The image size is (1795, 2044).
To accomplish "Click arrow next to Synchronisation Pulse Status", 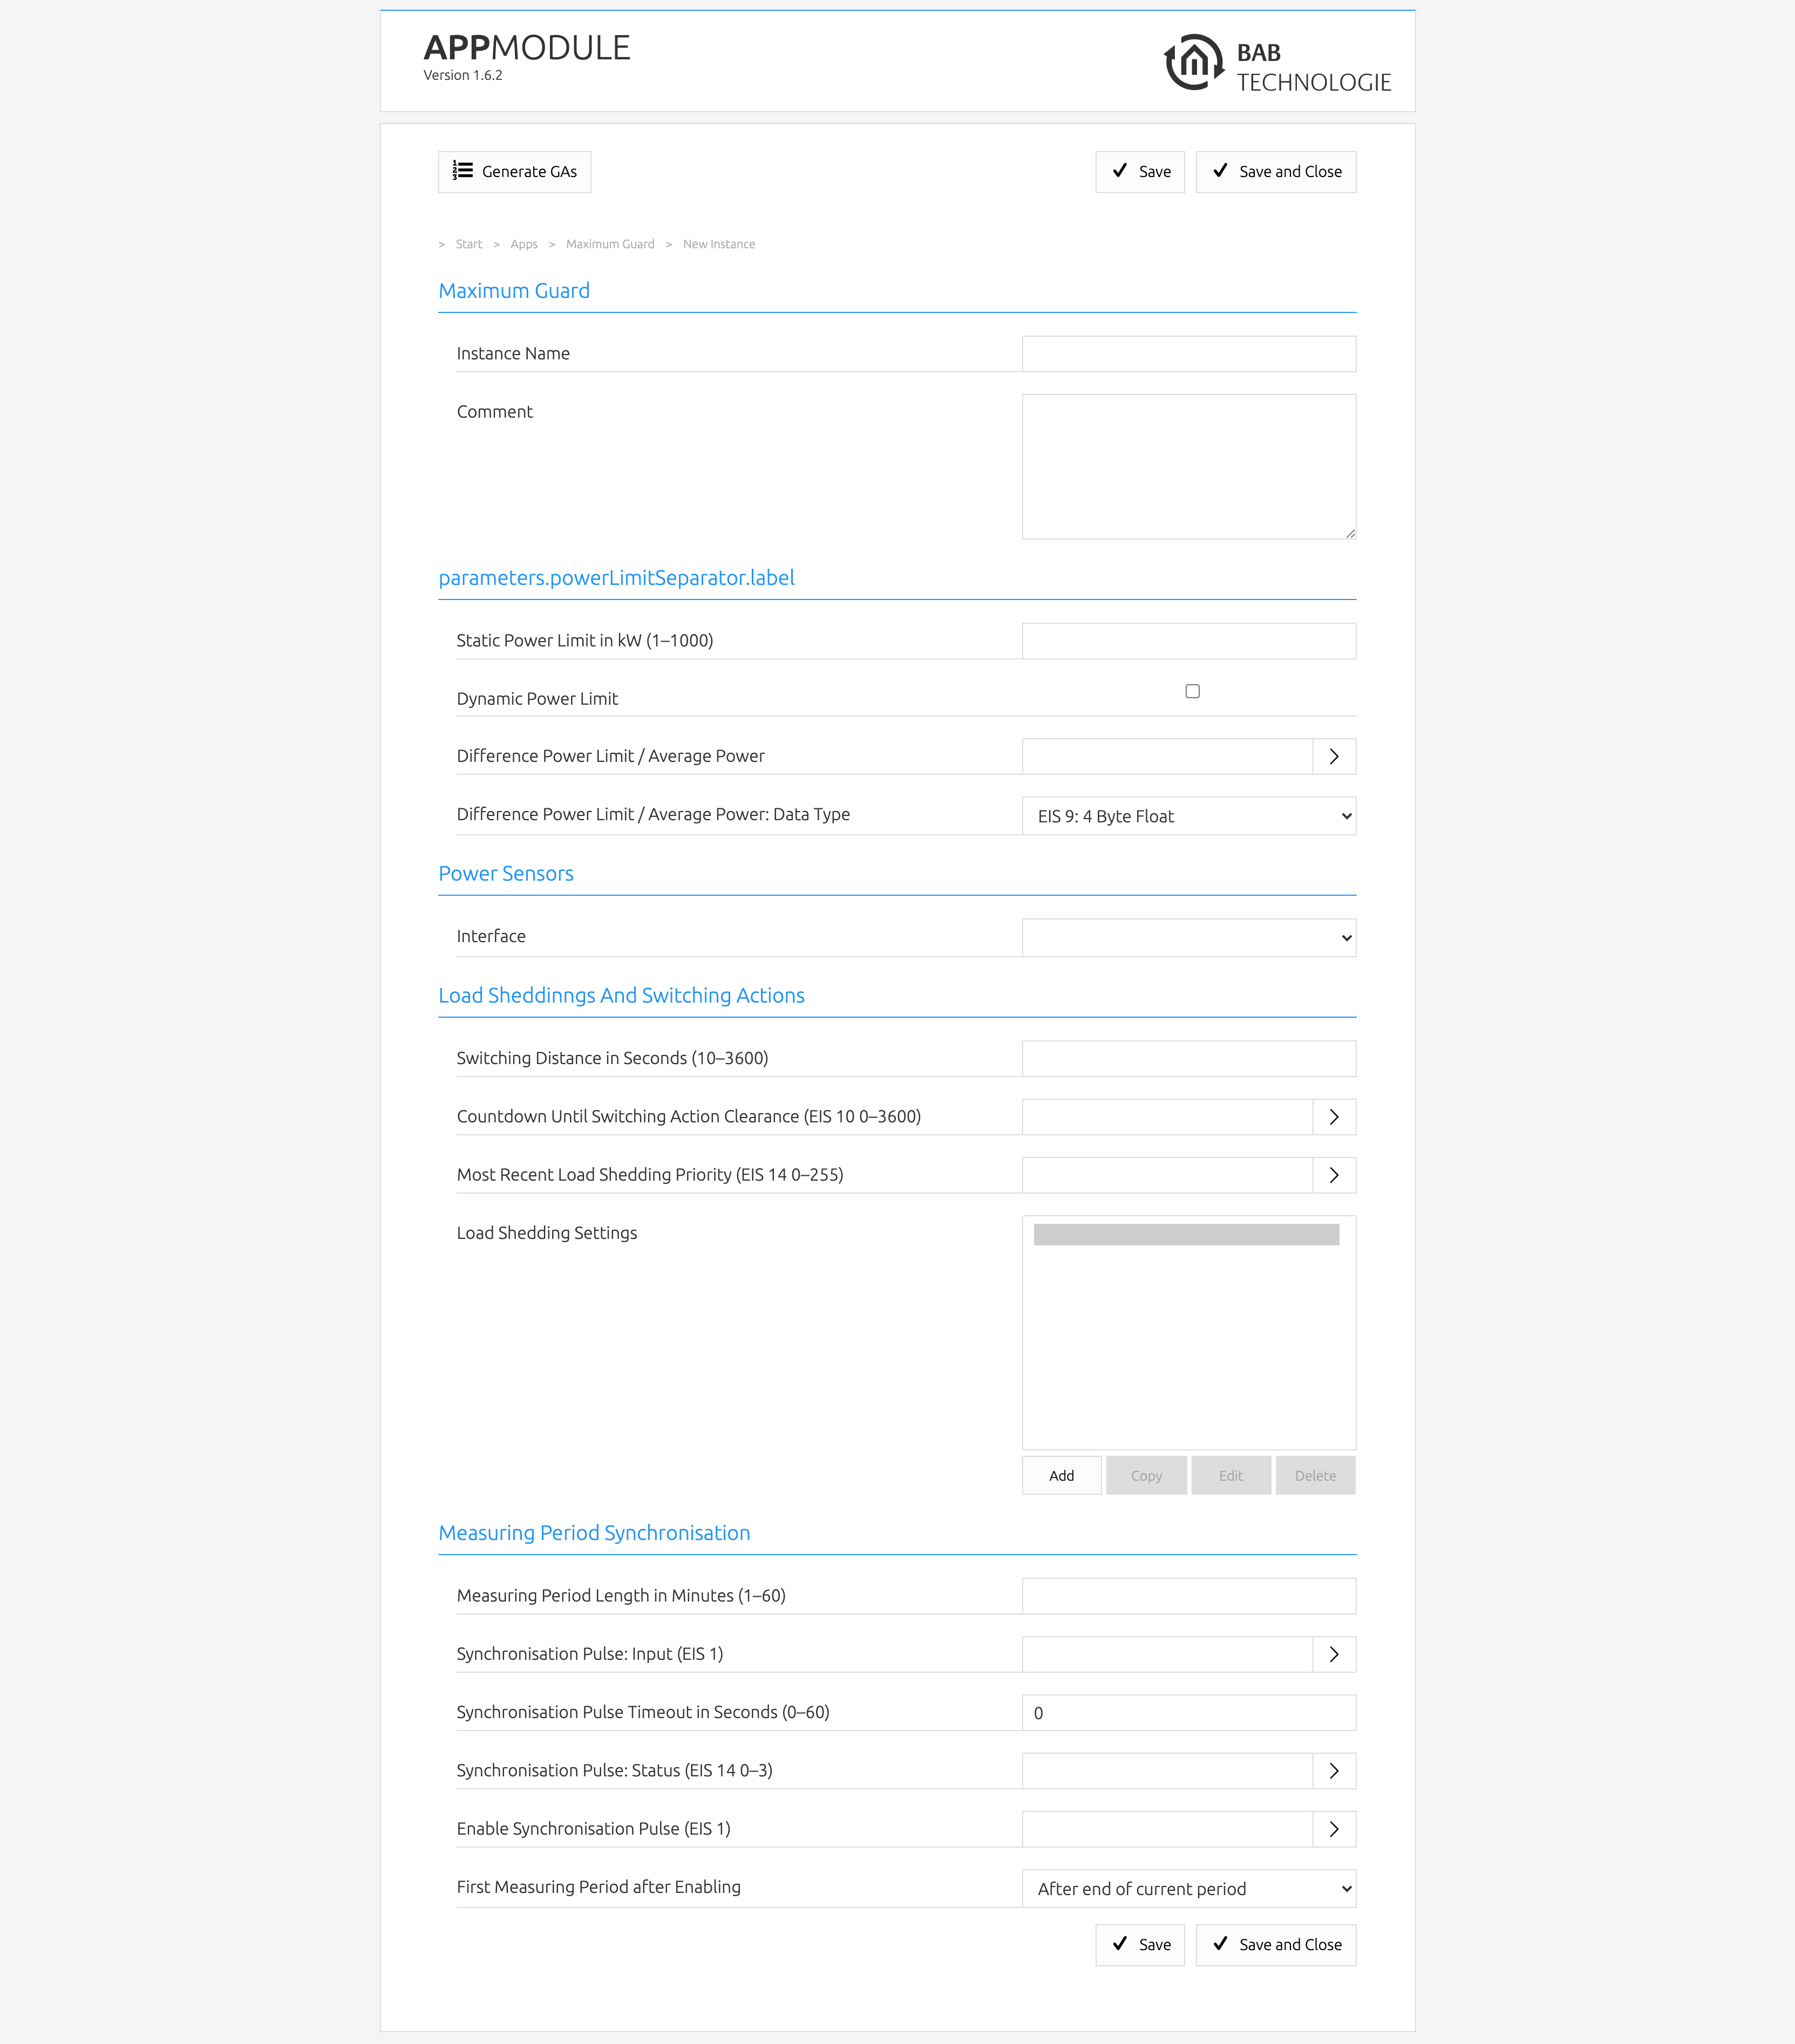I will click(x=1333, y=1771).
